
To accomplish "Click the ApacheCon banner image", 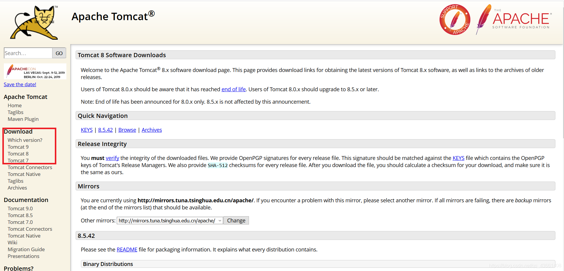I will point(35,71).
